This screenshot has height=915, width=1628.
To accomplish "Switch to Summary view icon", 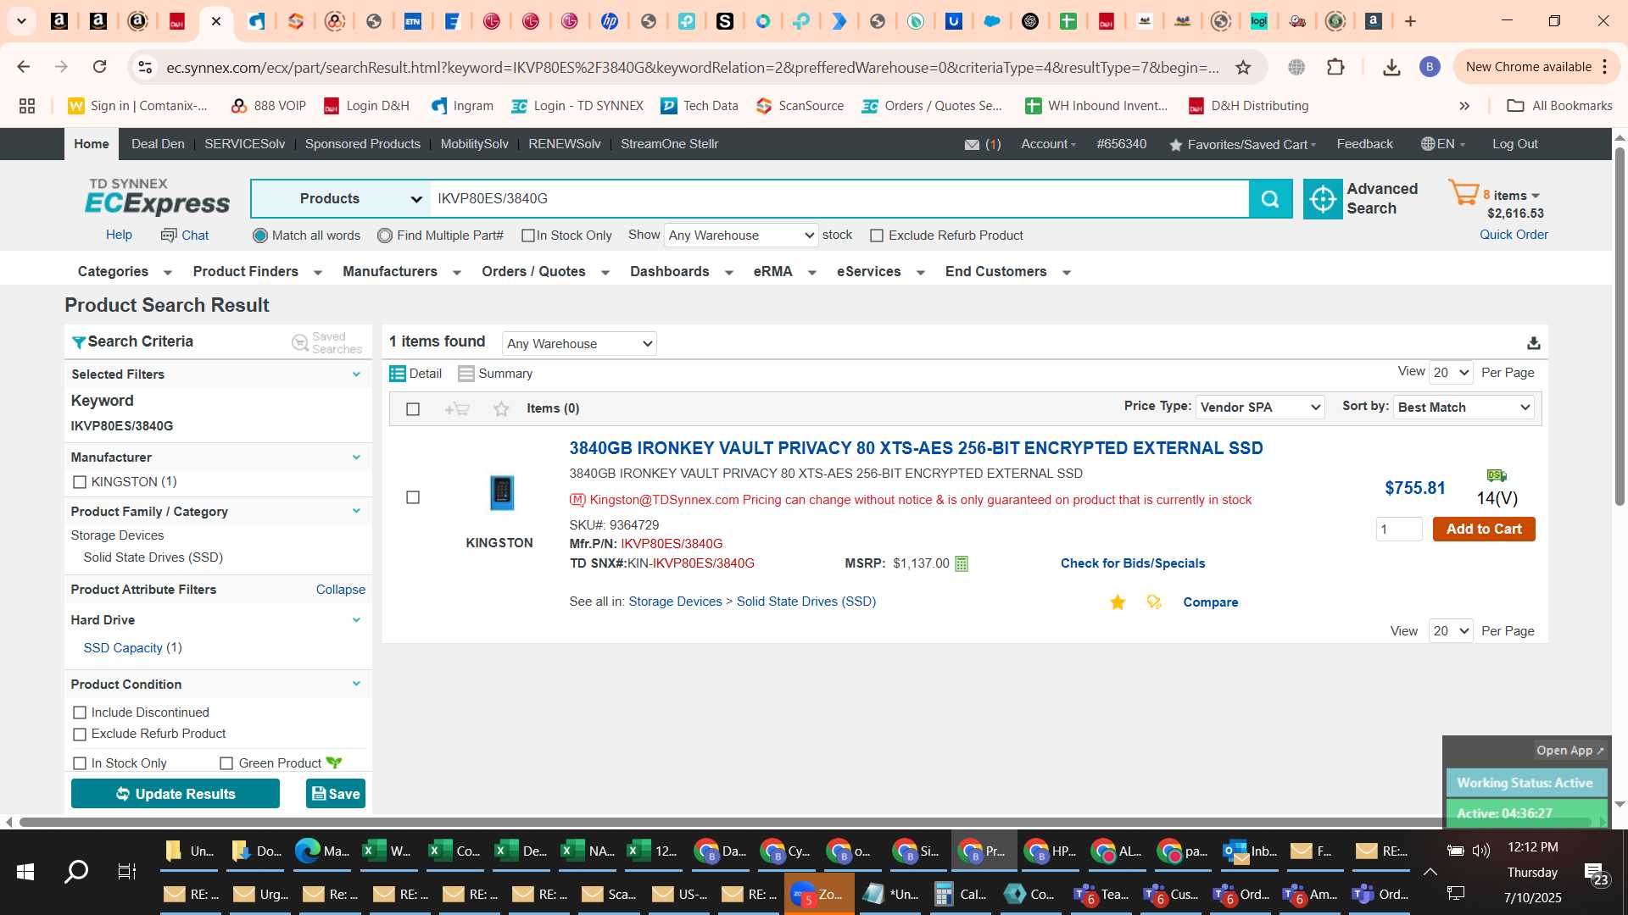I will [466, 374].
